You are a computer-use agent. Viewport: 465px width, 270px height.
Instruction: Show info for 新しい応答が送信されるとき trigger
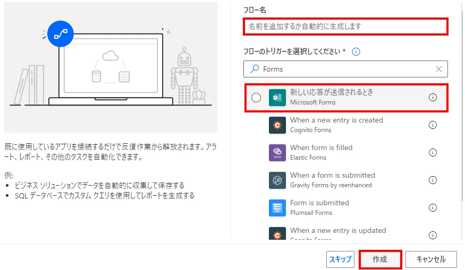tap(433, 98)
